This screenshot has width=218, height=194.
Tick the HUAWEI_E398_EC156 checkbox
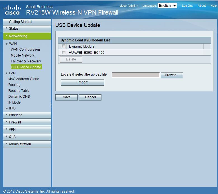[x=63, y=52]
